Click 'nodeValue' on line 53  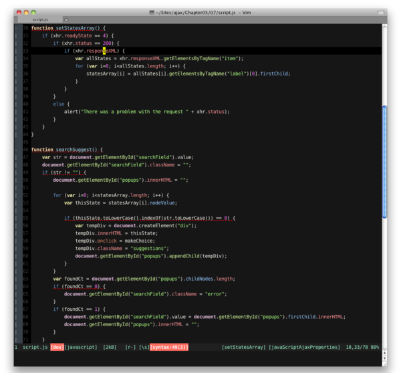(x=162, y=203)
